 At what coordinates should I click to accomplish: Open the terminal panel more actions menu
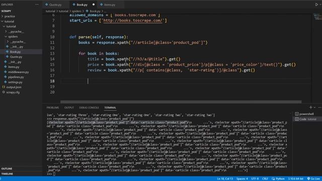click(319, 107)
